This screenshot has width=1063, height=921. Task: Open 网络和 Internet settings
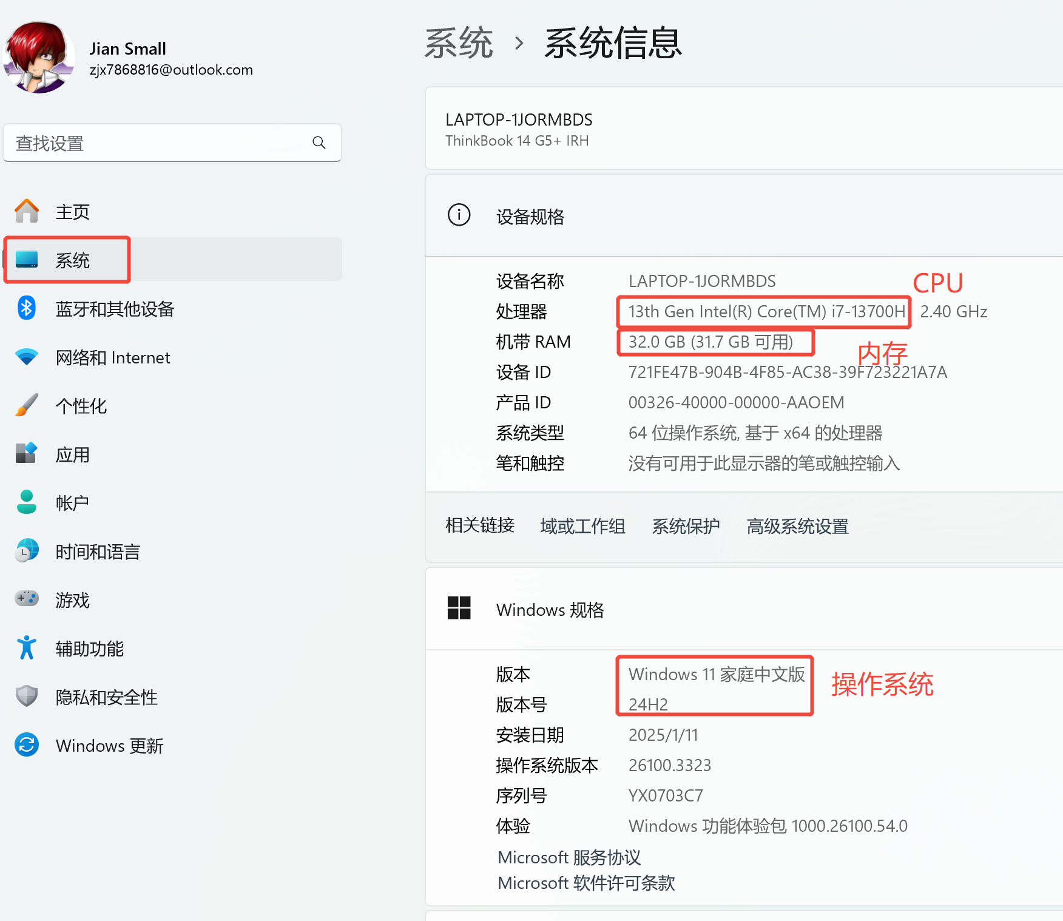tap(173, 357)
